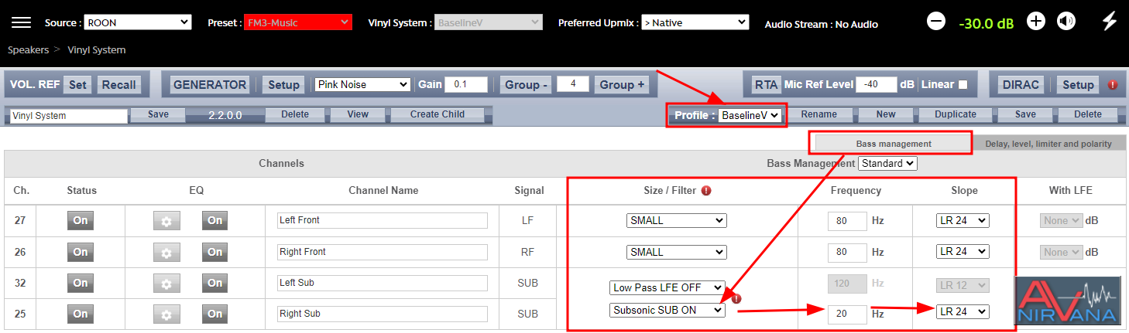Click the red info icon beside Size / Filter

click(706, 190)
